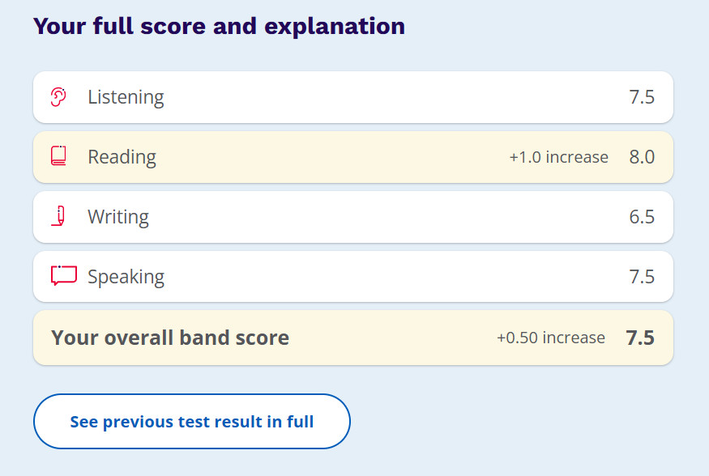Click the Writing 6.5 score value
Screen dimensions: 709x476
click(x=642, y=217)
